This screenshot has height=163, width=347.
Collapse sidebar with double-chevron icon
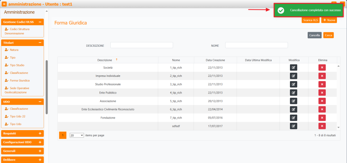pyautogui.click(x=4, y=3)
